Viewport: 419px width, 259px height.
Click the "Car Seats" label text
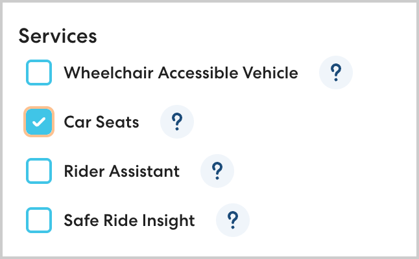point(101,122)
